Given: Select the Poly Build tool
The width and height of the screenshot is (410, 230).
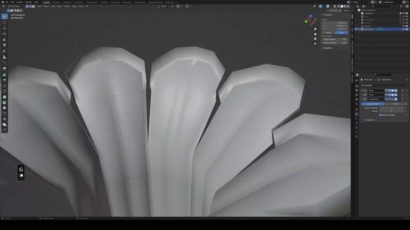Looking at the screenshot, I should point(4,96).
